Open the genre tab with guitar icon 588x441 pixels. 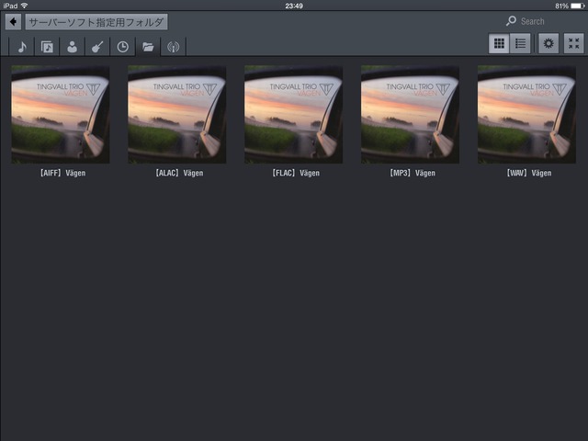coord(97,47)
